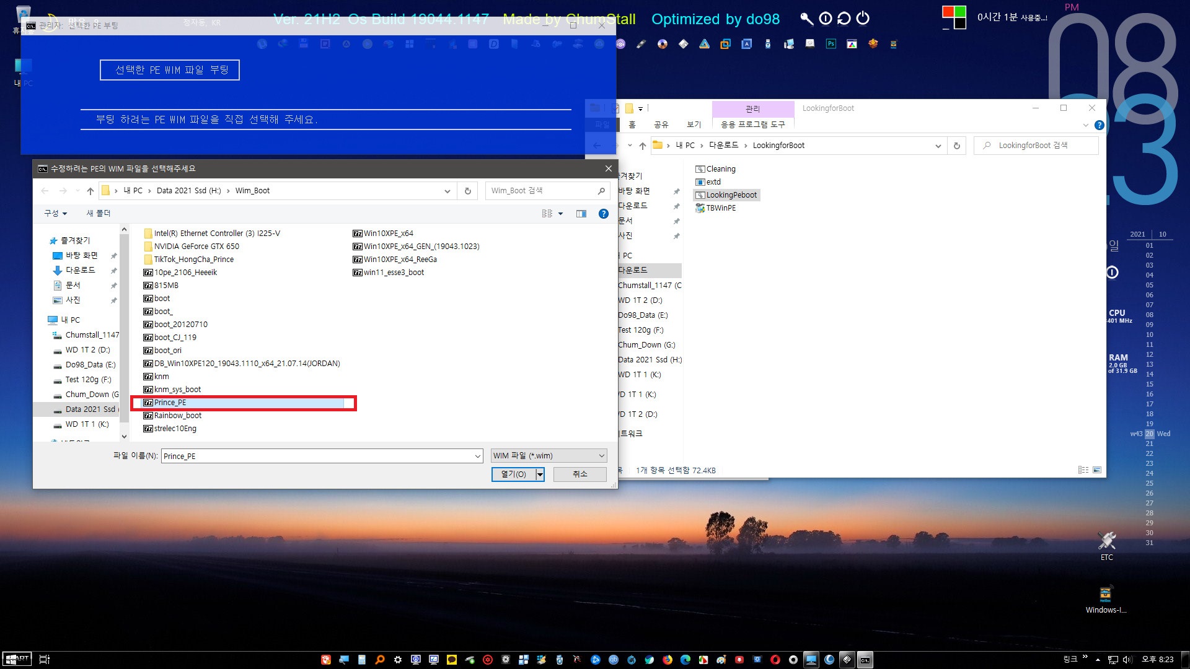Launch Photoshop from the top launcher row
Image resolution: width=1190 pixels, height=669 pixels.
click(x=831, y=43)
